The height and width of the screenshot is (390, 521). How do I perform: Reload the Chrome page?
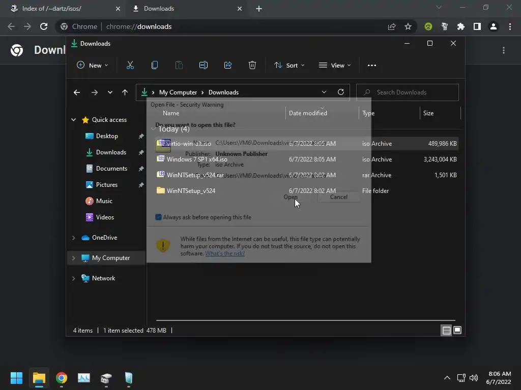pyautogui.click(x=44, y=26)
